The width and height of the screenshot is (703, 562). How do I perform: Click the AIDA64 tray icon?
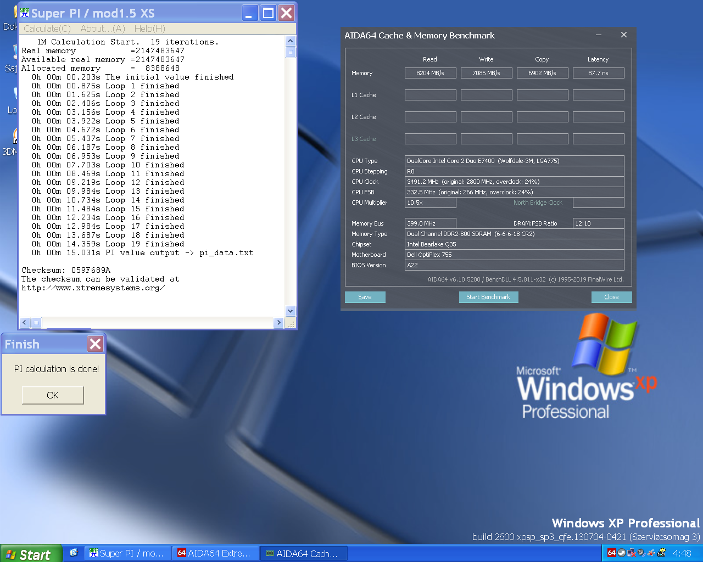tap(612, 553)
